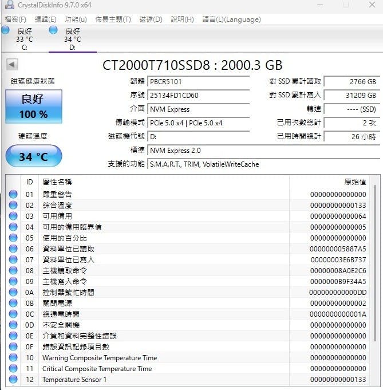Click the status orb for attribute 05 使用的百分比

pyautogui.click(x=13, y=238)
